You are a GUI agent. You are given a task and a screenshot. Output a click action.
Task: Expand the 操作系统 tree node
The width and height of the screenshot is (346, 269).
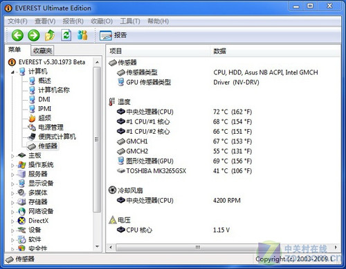[x=12, y=166]
